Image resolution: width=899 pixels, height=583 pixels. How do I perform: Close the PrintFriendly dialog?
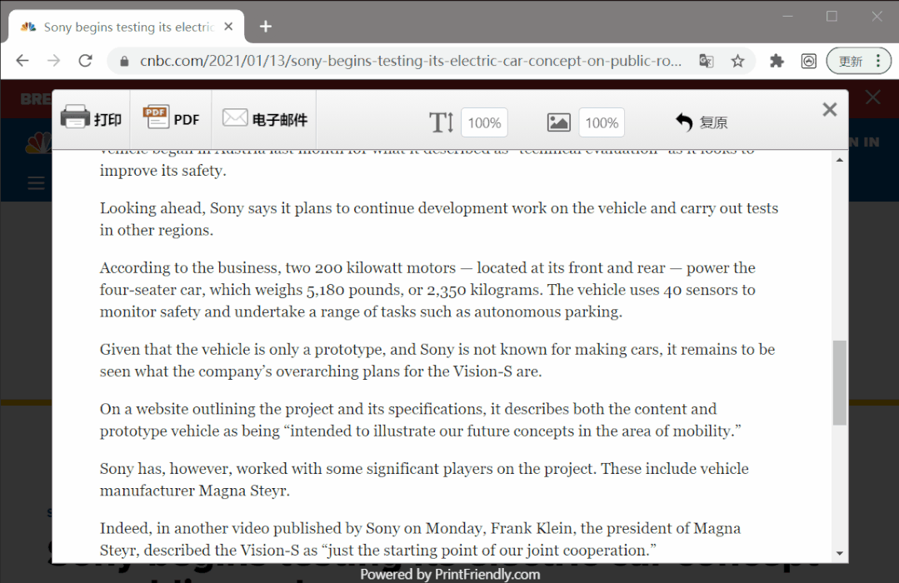coord(829,109)
